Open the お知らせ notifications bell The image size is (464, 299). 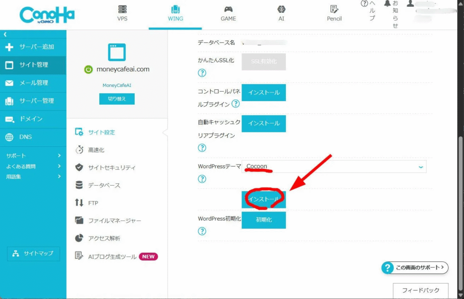pyautogui.click(x=387, y=4)
